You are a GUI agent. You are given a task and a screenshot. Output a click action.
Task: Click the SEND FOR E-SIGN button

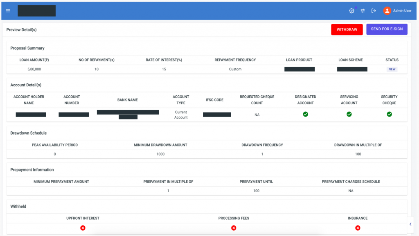pos(387,29)
